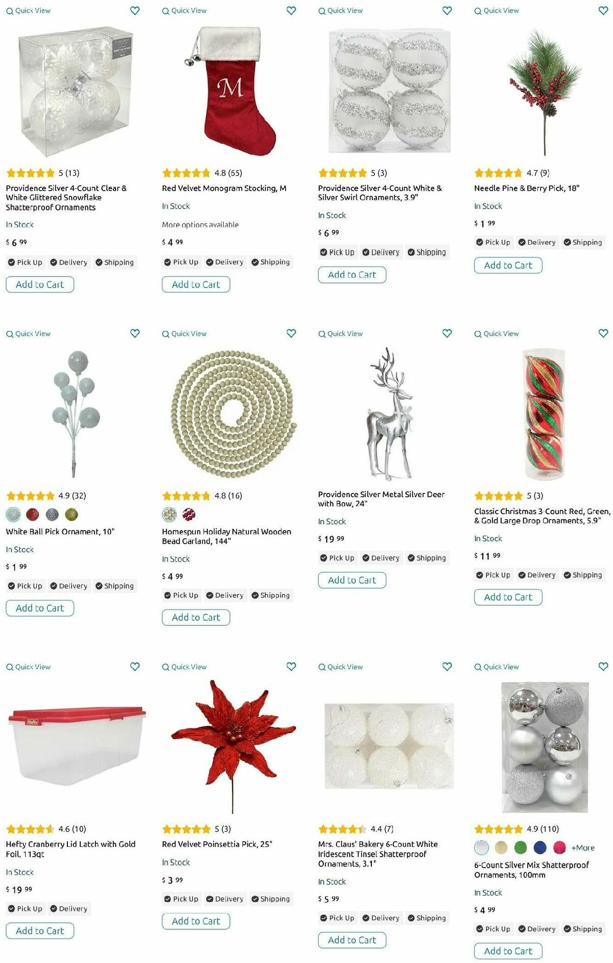
Task: Expand +More color options for Silver Mix Ornaments
Action: (583, 847)
